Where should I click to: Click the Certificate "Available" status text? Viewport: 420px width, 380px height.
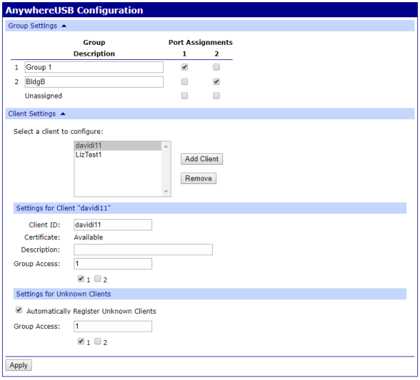tap(88, 237)
